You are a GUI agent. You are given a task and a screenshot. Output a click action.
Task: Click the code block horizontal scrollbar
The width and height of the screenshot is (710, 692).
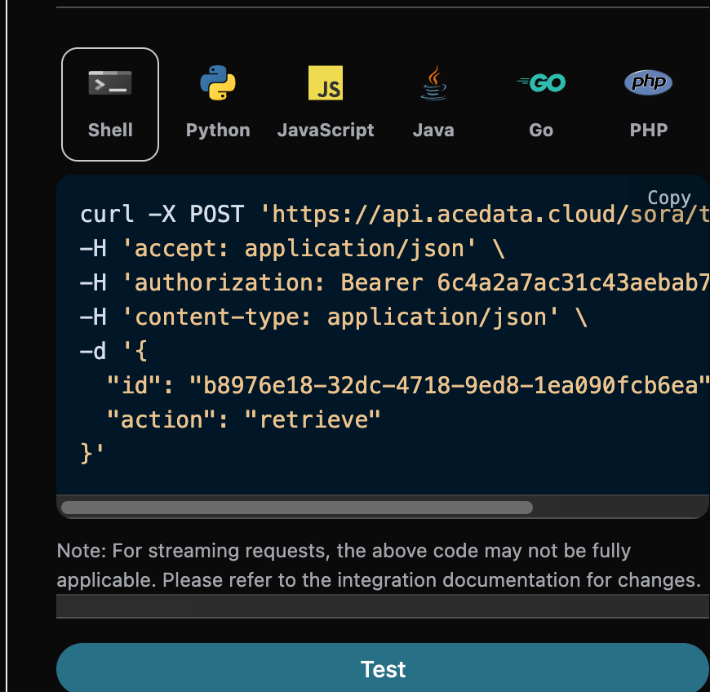click(297, 508)
